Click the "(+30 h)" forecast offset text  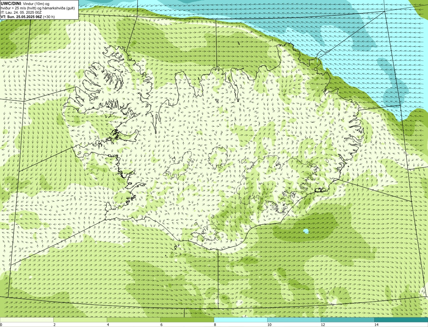[x=49, y=17]
